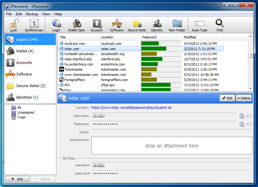This screenshot has height=187, width=258.
Task: Click the Password field with dots
Action: coord(164,124)
